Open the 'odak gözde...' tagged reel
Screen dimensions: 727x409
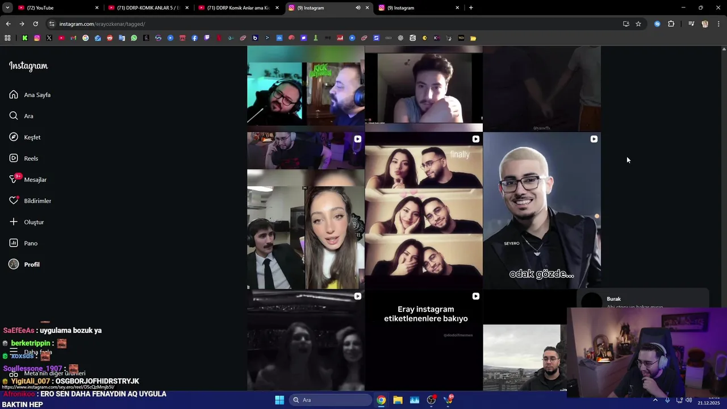click(542, 211)
